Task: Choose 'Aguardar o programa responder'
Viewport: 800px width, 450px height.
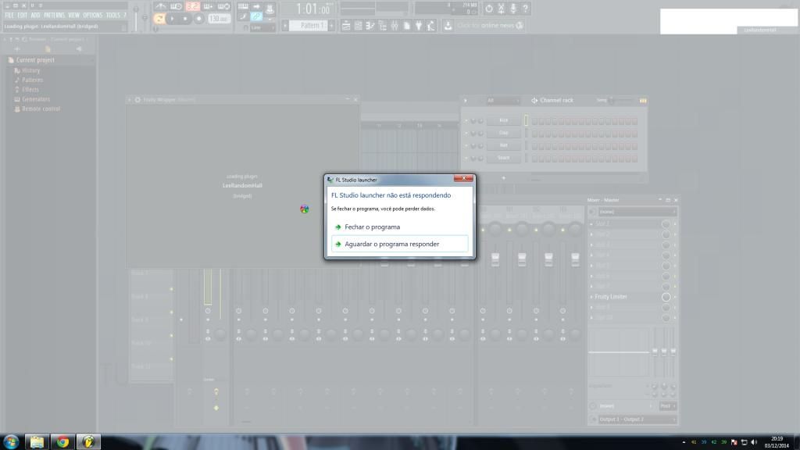Action: (x=391, y=244)
